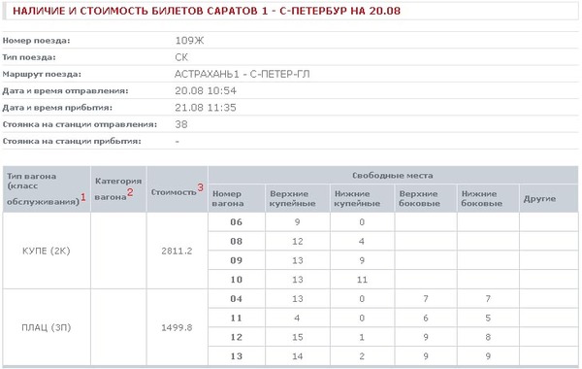This screenshot has width=582, height=369.
Task: Select wagon number 12 in the table
Action: pos(236,337)
